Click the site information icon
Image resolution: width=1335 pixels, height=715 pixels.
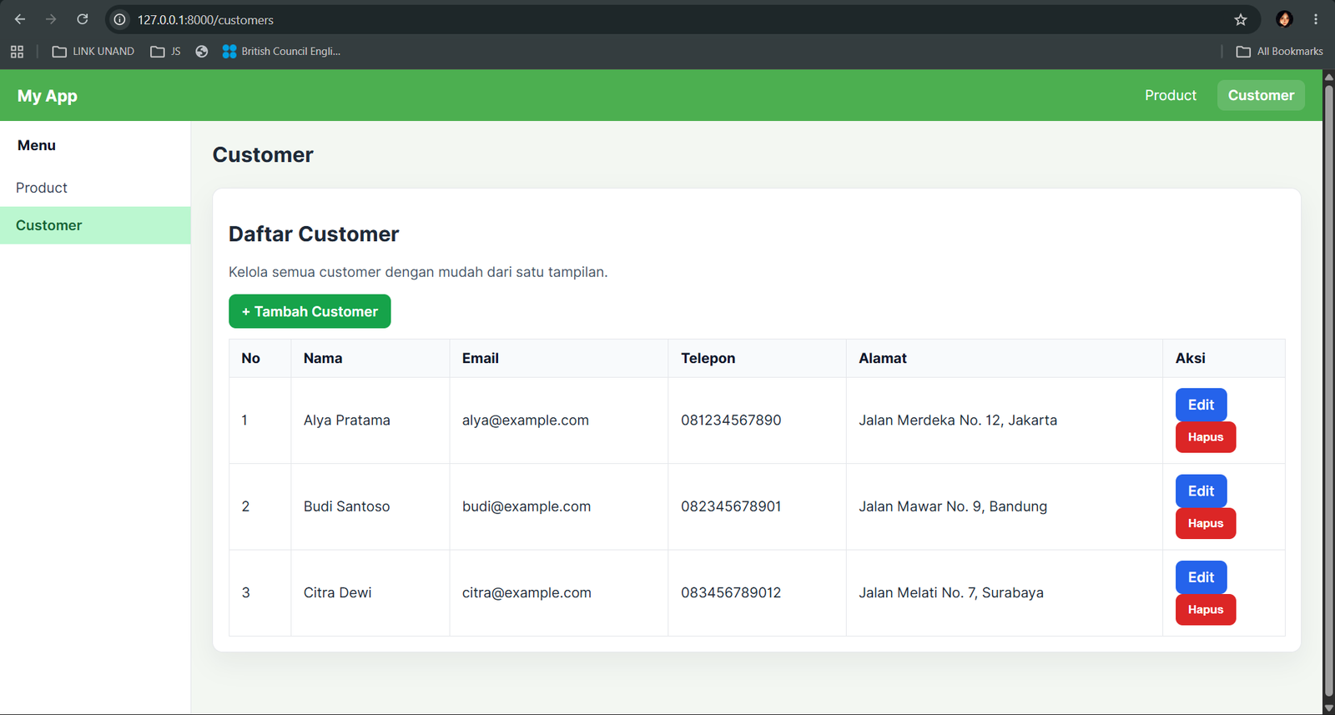[120, 19]
